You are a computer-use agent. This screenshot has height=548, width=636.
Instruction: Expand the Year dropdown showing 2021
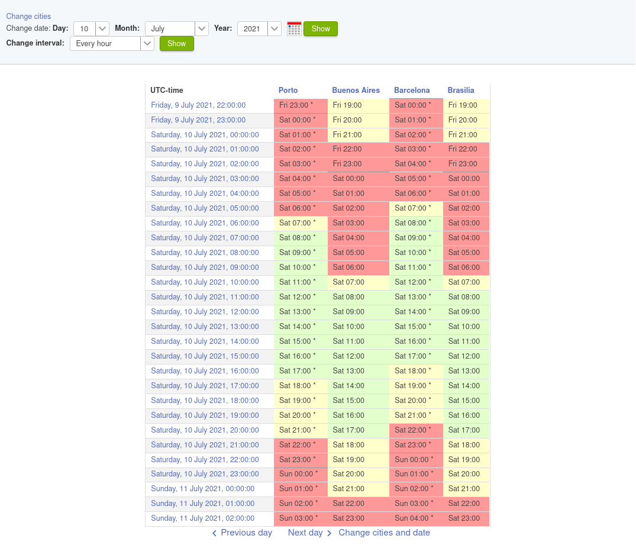[275, 28]
